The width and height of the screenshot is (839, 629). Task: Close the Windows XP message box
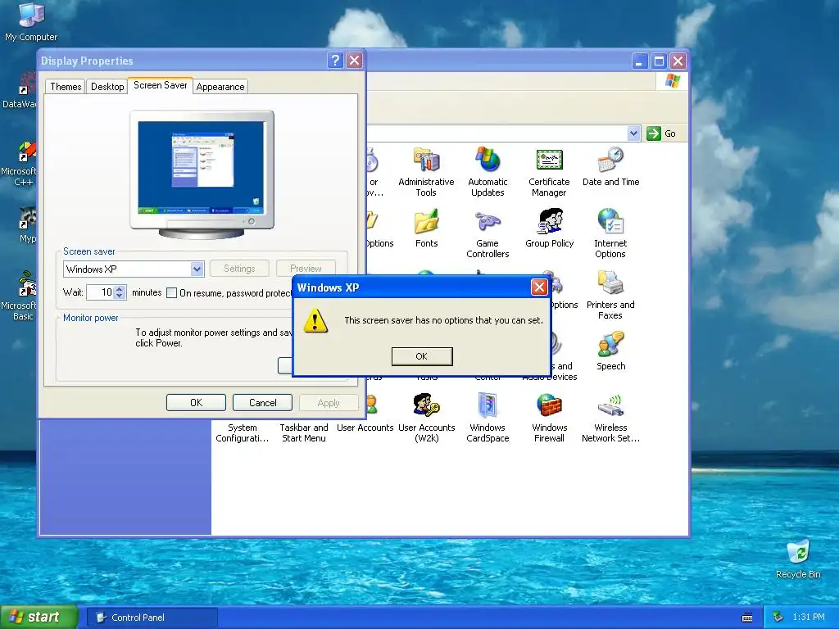tap(539, 287)
